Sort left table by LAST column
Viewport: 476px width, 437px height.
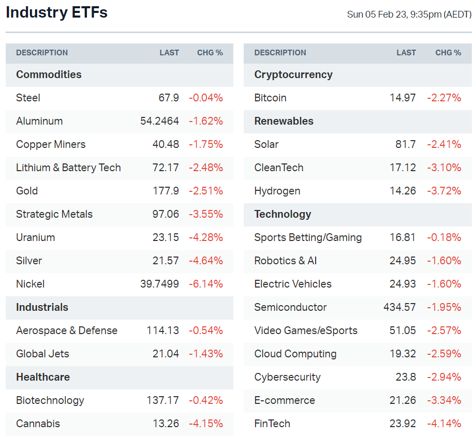[169, 53]
